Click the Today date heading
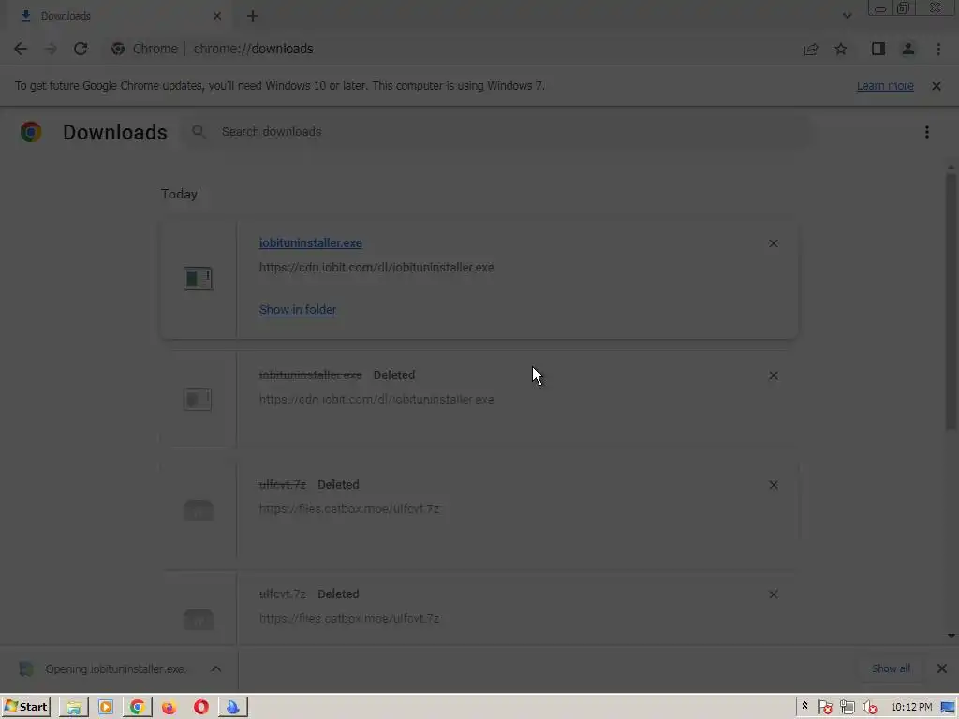This screenshot has height=719, width=959. [x=179, y=195]
